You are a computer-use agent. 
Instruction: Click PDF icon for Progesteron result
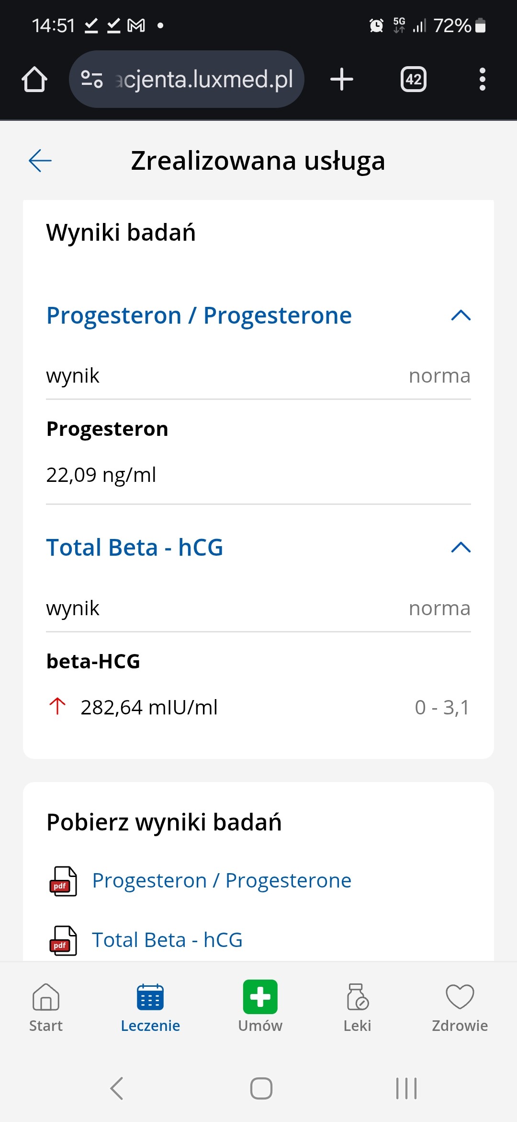(x=63, y=881)
